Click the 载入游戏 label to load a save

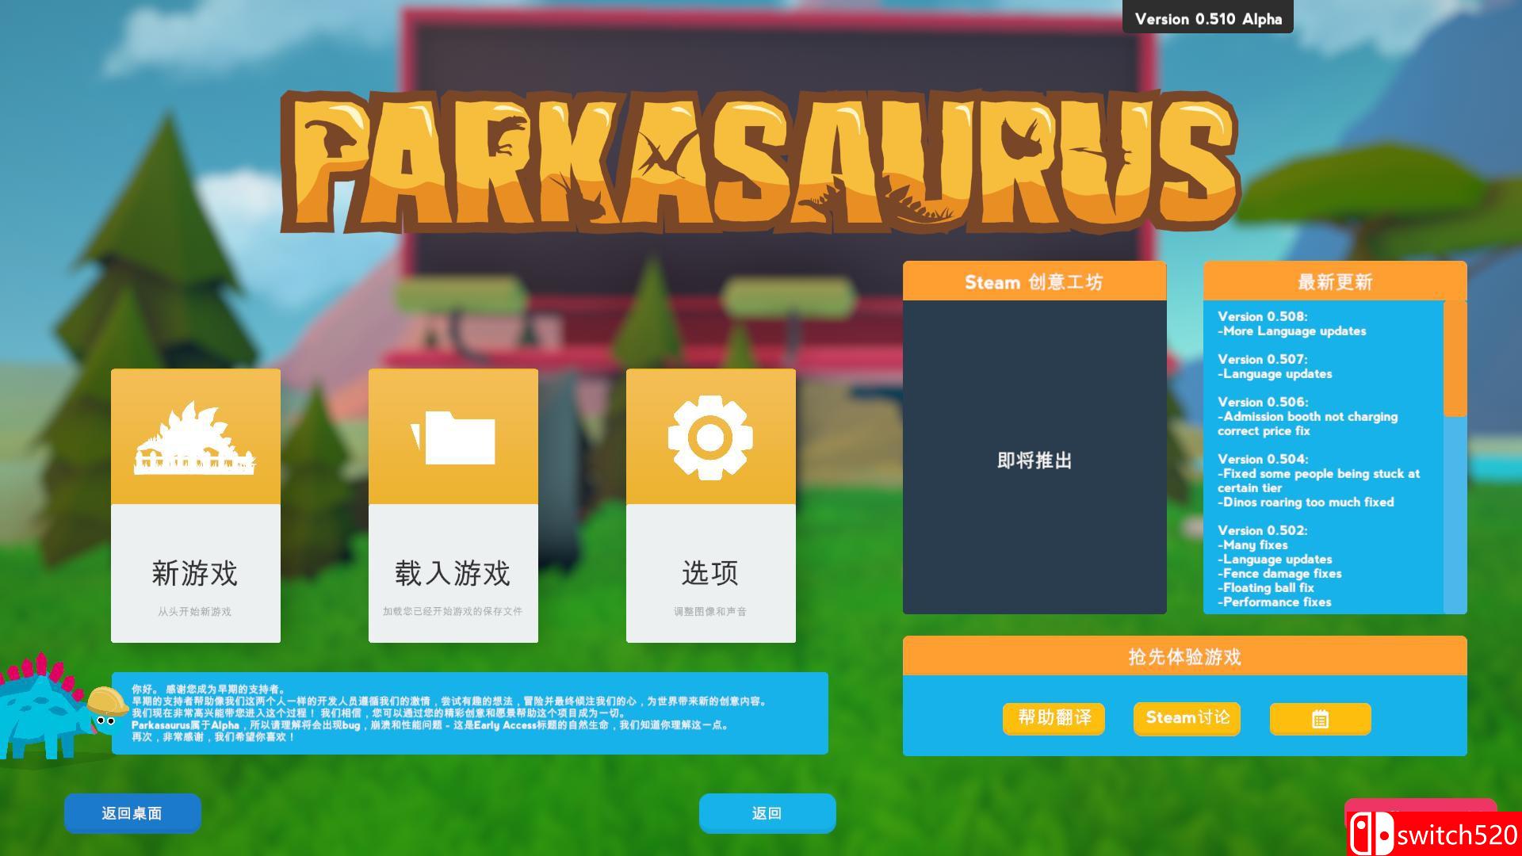coord(453,573)
